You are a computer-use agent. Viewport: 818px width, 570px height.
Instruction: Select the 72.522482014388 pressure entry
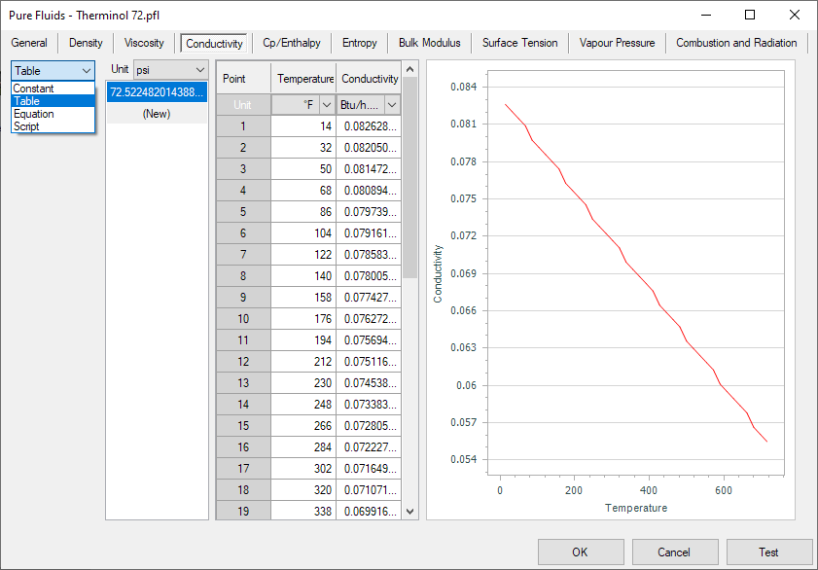coord(157,92)
